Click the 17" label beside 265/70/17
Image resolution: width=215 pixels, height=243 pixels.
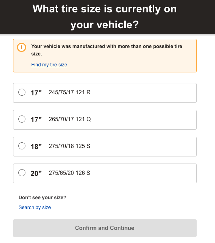tap(36, 120)
